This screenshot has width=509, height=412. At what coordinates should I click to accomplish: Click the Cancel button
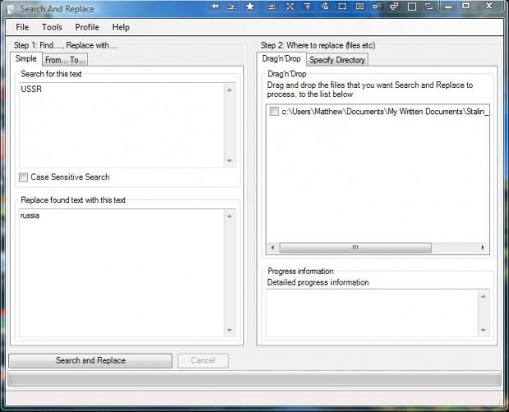[203, 361]
